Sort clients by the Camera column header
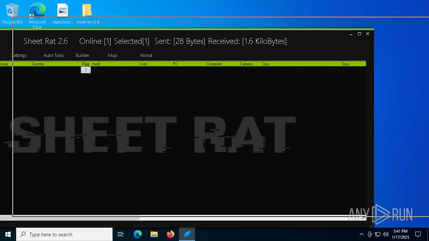This screenshot has width=429, height=241. [x=246, y=64]
